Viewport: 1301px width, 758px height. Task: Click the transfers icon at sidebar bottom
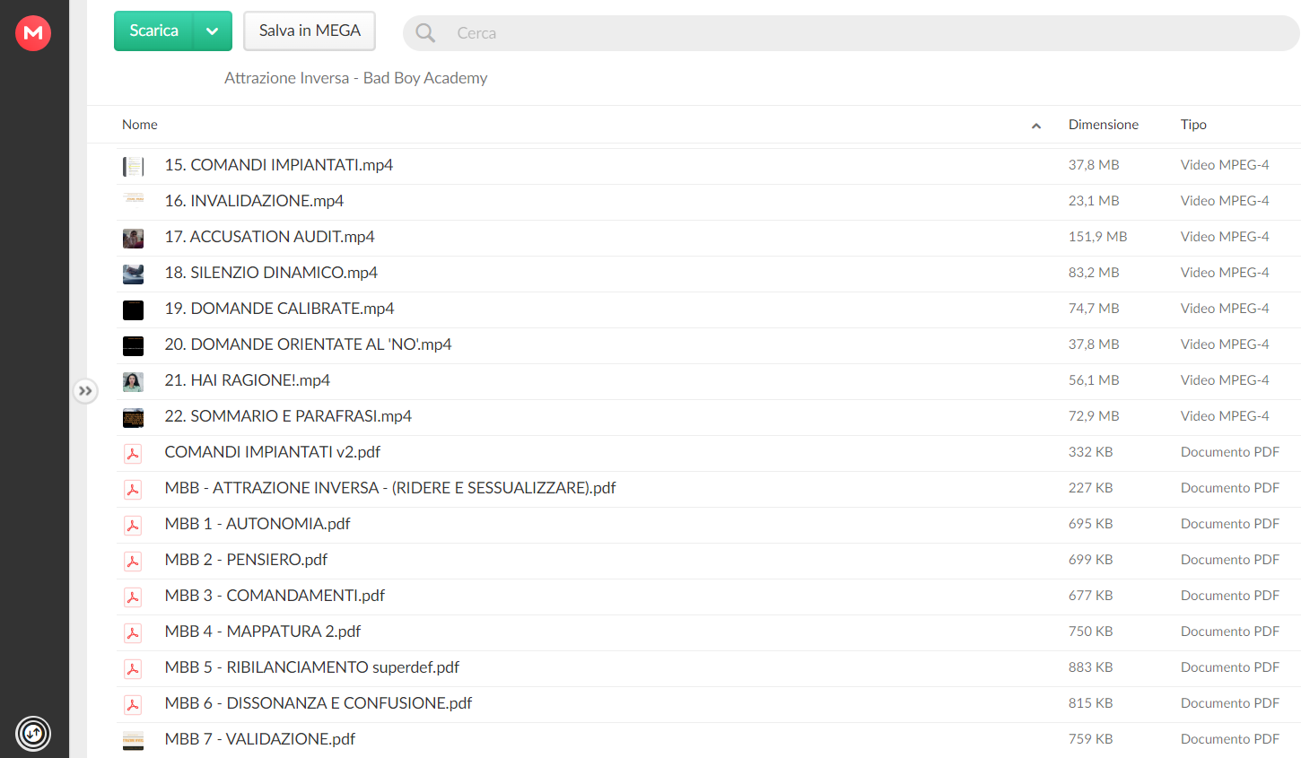pyautogui.click(x=33, y=734)
